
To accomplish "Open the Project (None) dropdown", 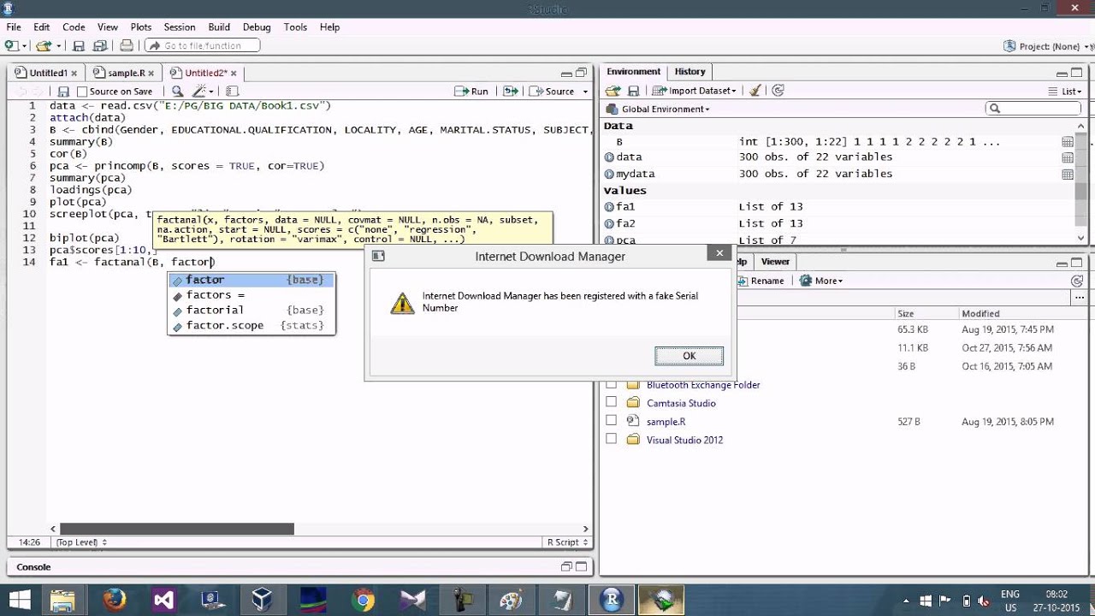I will pos(1048,46).
